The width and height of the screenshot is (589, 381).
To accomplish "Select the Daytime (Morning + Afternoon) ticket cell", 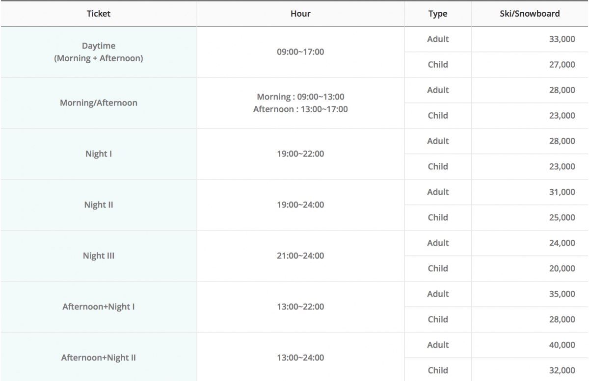I will click(98, 52).
